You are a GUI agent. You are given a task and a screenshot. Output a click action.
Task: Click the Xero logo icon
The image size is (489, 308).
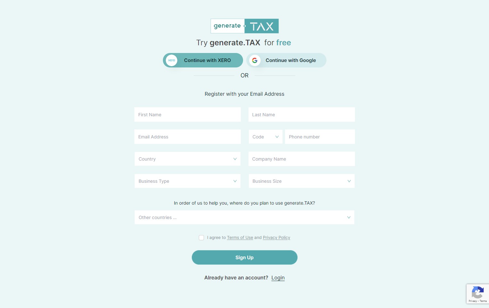[172, 60]
